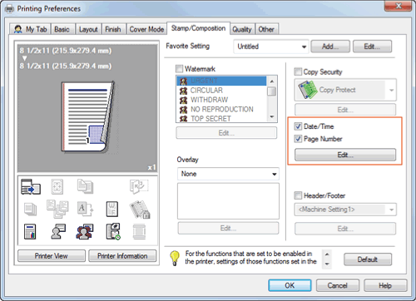Click the watermark list scrollbar thumb
Viewport: 416px width, 301px height.
(272, 91)
